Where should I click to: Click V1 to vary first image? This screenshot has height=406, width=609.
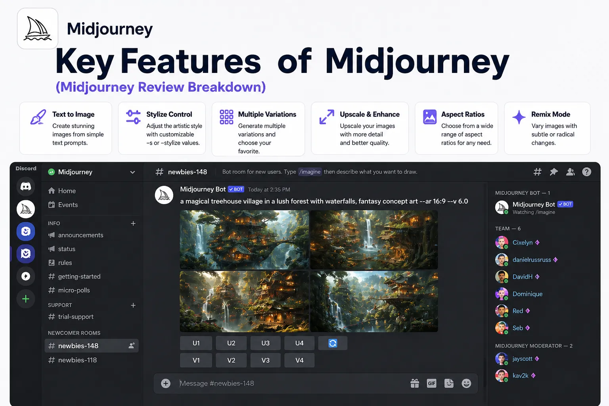click(196, 360)
